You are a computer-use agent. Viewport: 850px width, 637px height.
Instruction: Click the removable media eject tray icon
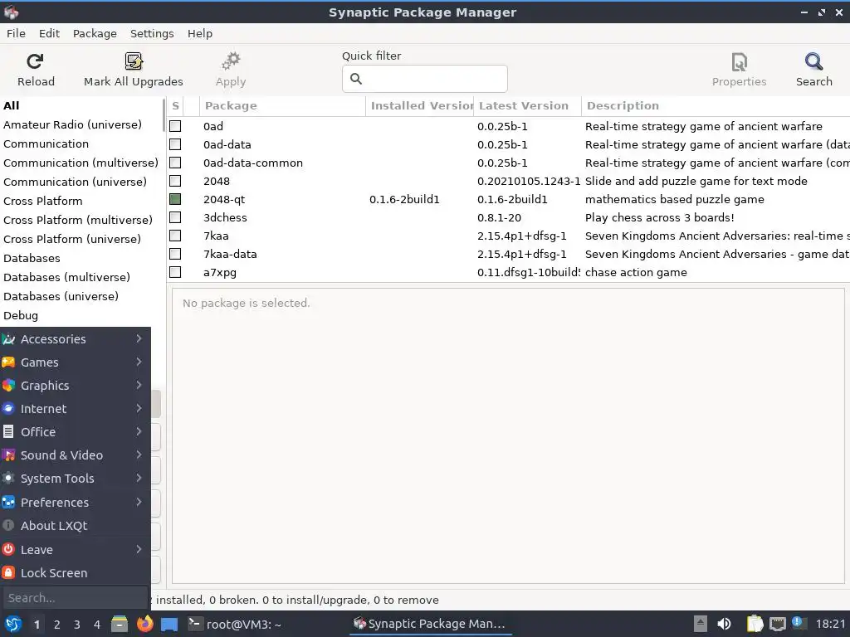pyautogui.click(x=701, y=624)
